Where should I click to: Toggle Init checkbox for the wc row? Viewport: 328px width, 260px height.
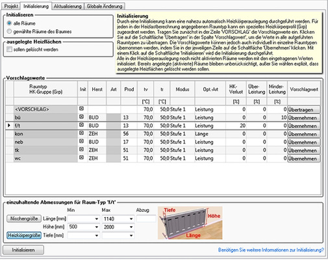tap(81, 157)
